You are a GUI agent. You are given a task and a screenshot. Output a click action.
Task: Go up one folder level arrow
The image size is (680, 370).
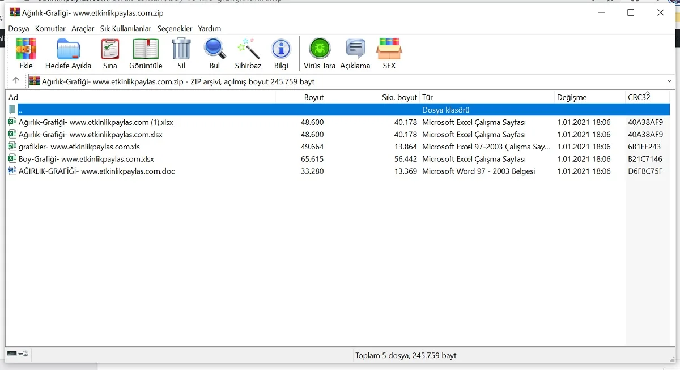pos(16,81)
